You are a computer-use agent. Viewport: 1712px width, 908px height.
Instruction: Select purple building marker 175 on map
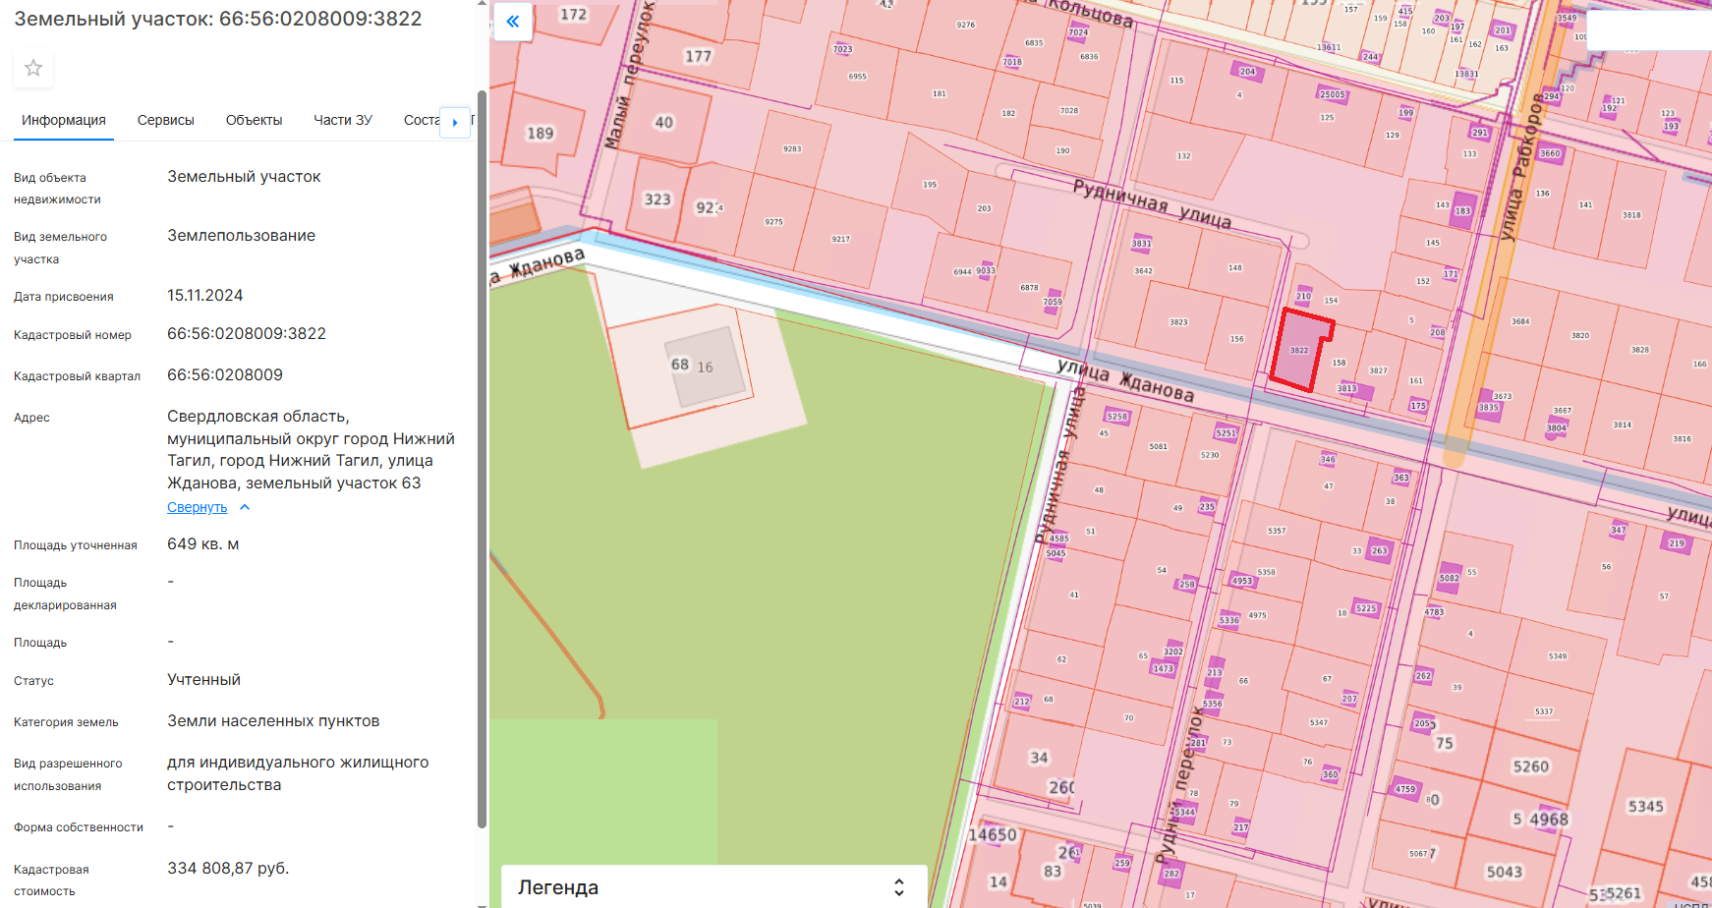[x=1418, y=405]
